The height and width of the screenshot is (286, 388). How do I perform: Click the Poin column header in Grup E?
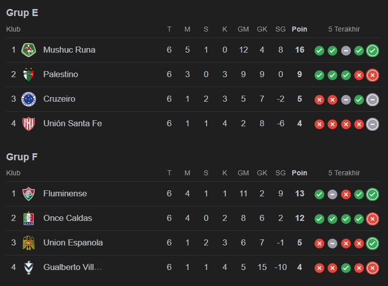299,29
